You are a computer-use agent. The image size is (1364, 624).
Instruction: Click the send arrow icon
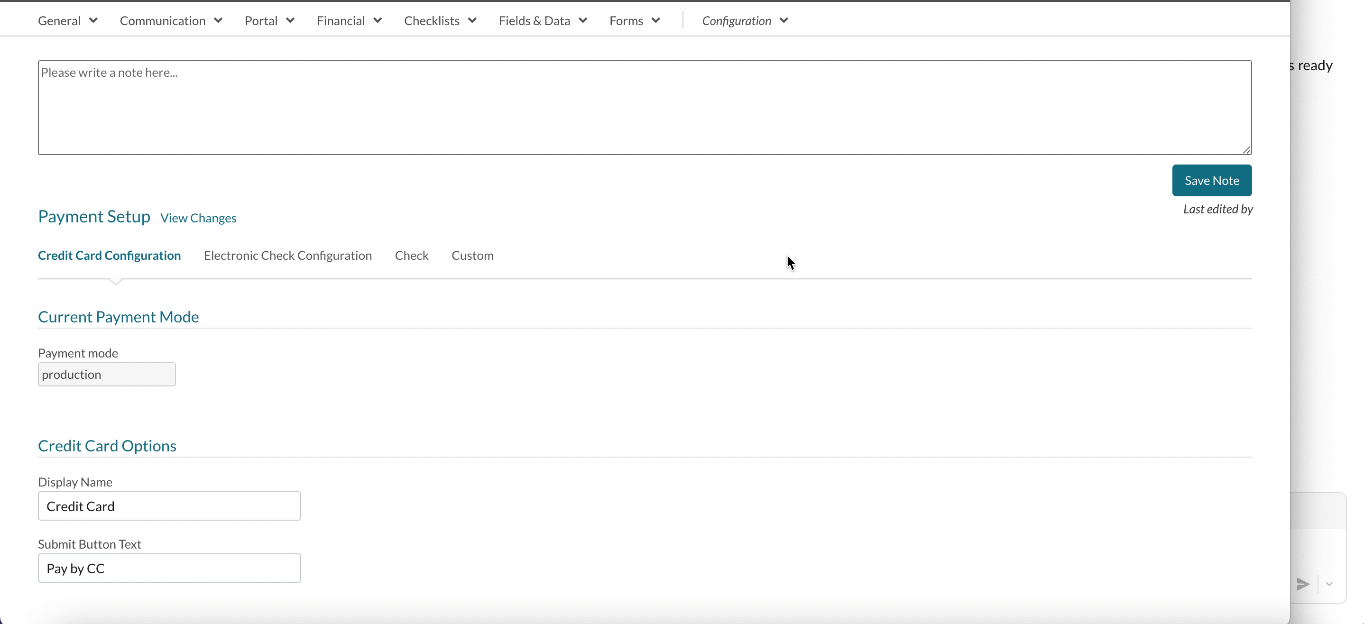pos(1302,584)
